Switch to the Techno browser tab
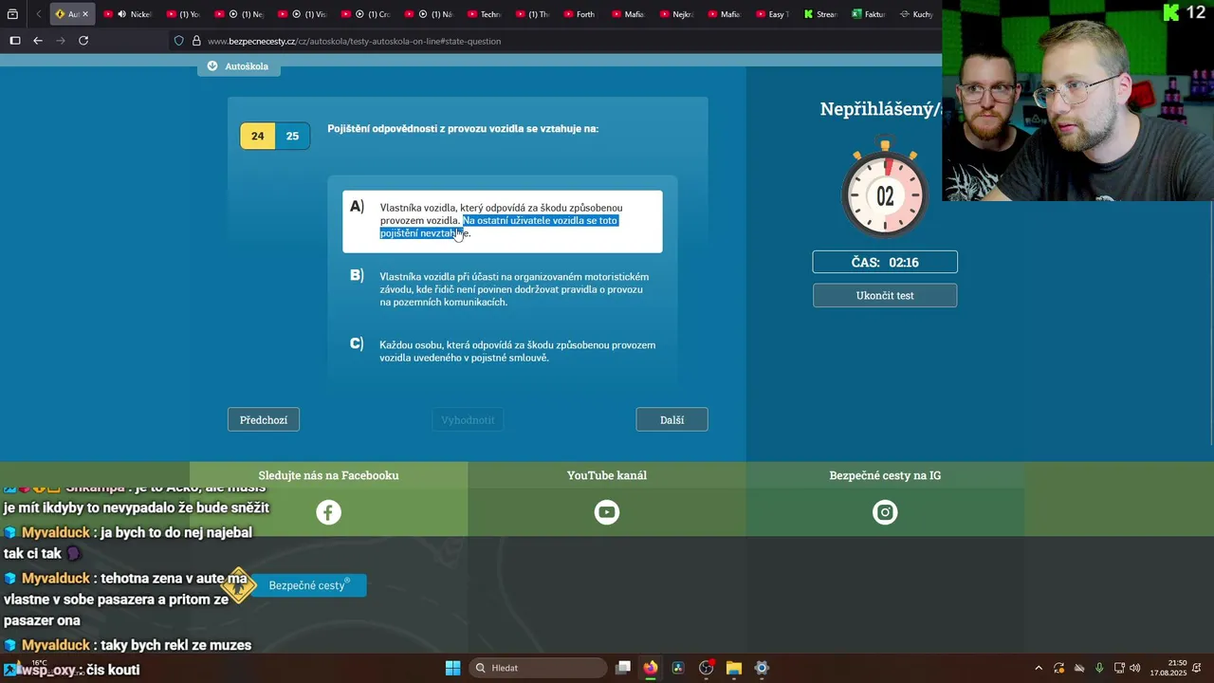 coord(483,14)
